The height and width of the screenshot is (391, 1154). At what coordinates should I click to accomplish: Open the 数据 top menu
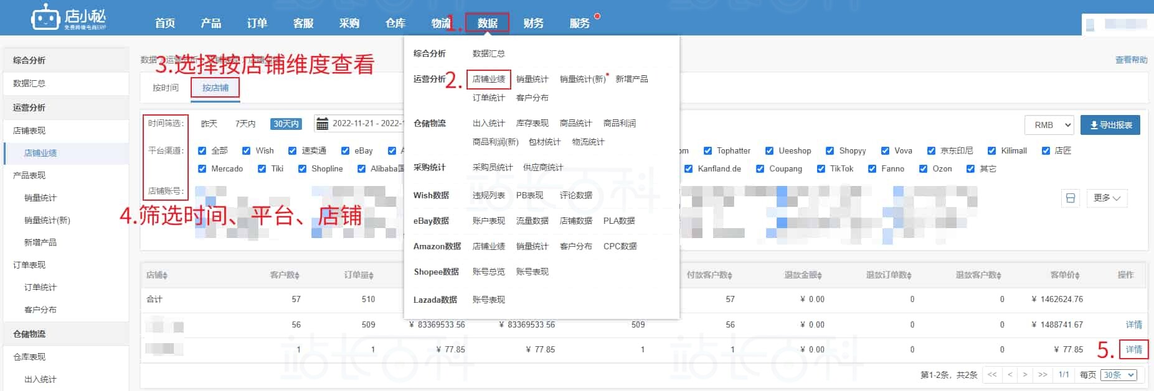pyautogui.click(x=487, y=23)
